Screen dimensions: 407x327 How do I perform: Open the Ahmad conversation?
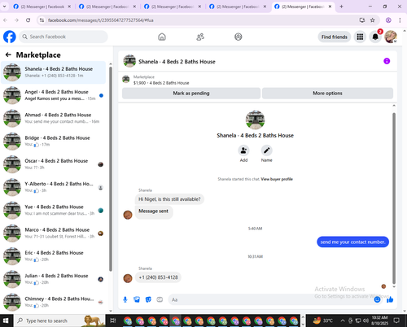53,118
